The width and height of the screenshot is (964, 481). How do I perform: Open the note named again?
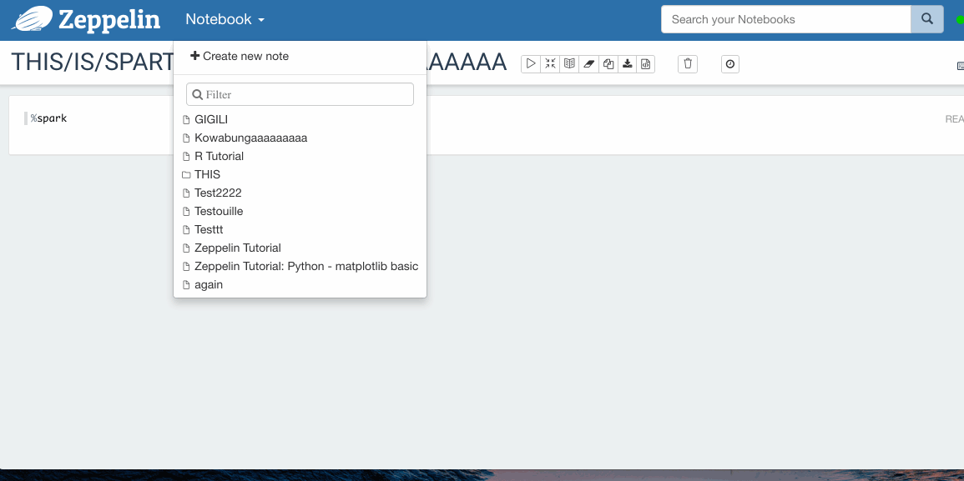click(x=209, y=285)
